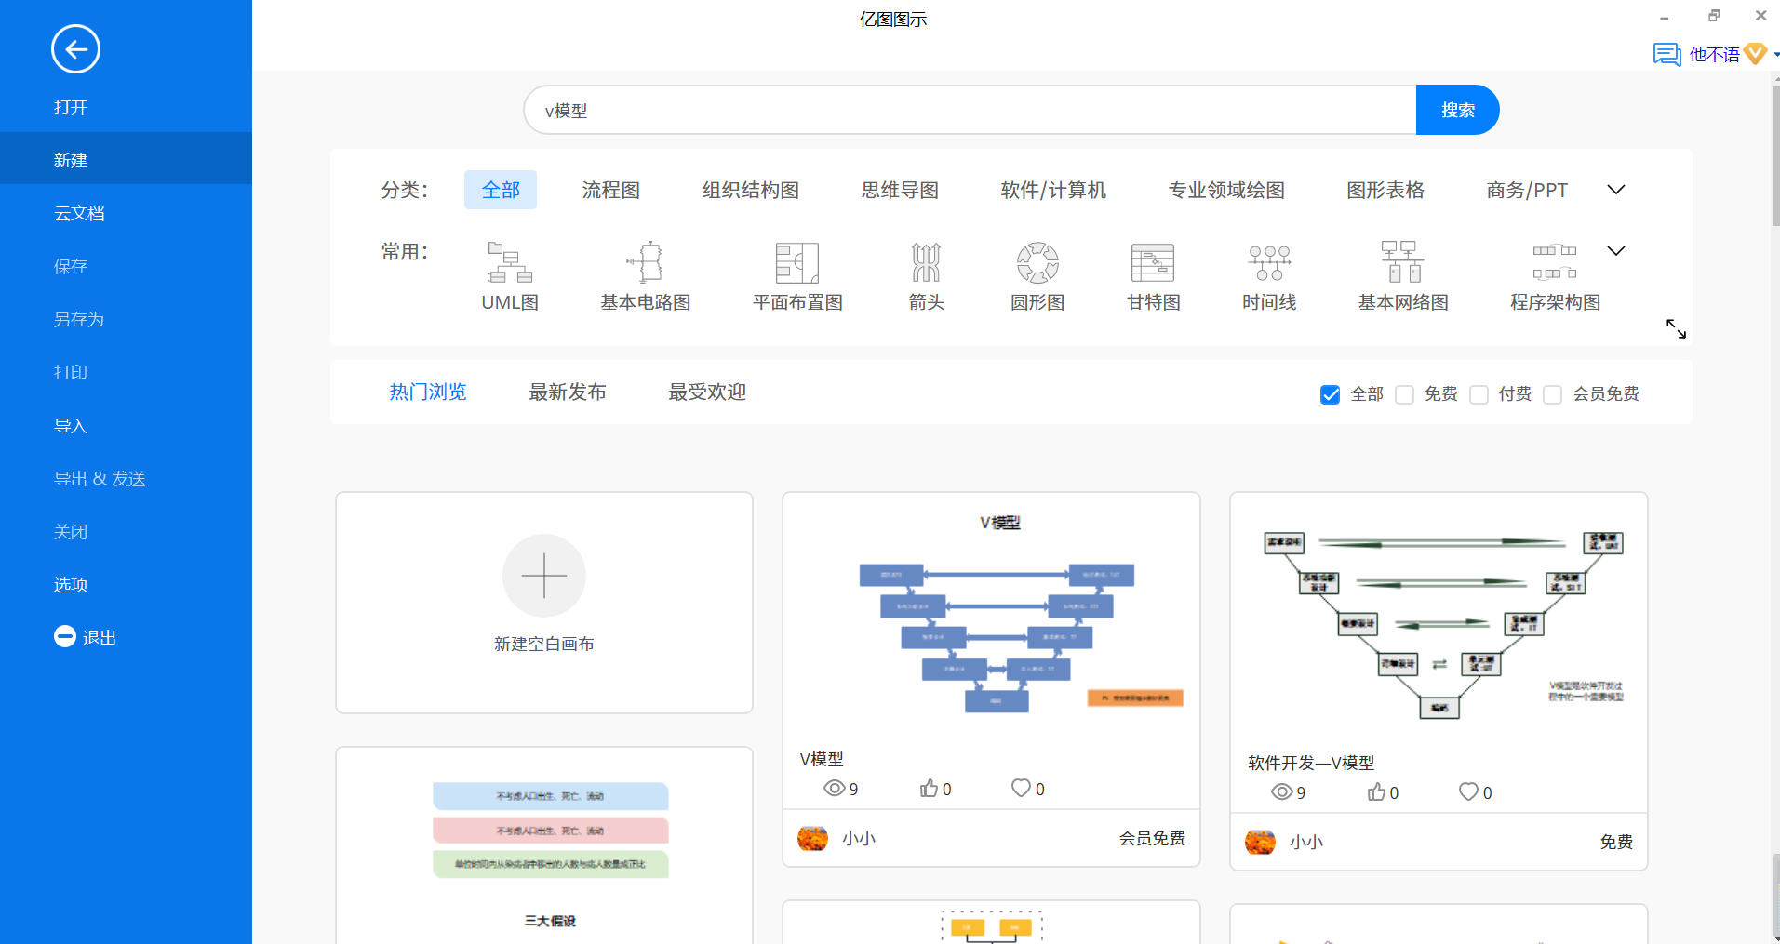Click the 搜索 button
The width and height of the screenshot is (1780, 944).
[1458, 110]
